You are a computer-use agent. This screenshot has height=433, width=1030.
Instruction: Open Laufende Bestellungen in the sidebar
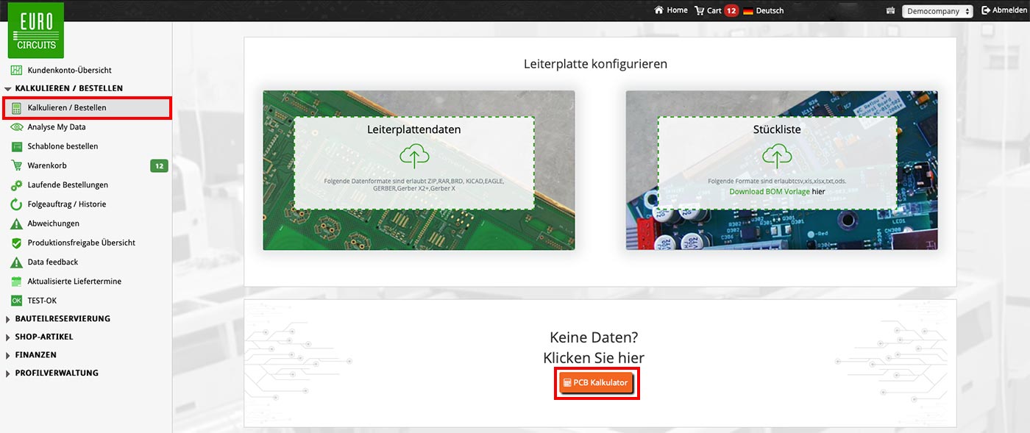[68, 185]
